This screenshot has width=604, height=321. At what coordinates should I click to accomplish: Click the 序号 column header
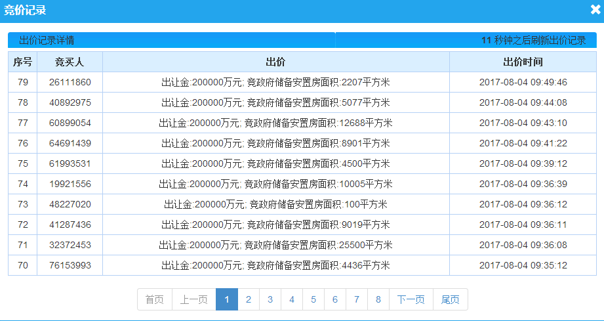click(x=22, y=62)
